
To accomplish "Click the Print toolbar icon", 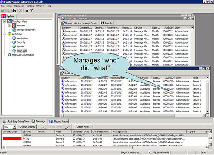I will (x=8, y=11).
